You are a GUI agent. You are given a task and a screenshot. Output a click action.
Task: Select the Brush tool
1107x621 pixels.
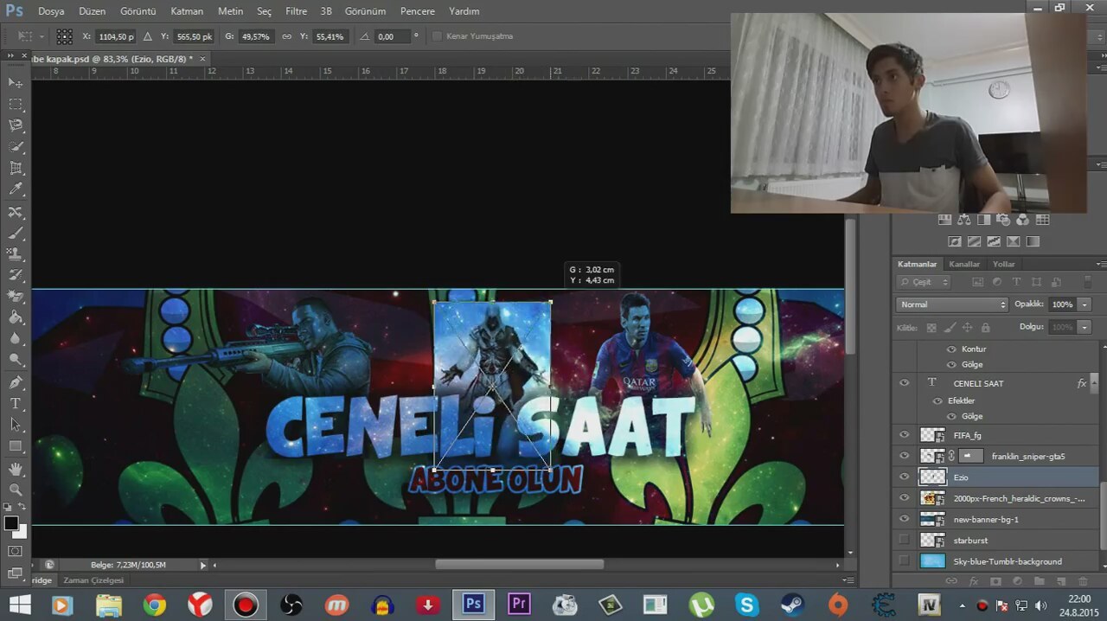pyautogui.click(x=16, y=233)
